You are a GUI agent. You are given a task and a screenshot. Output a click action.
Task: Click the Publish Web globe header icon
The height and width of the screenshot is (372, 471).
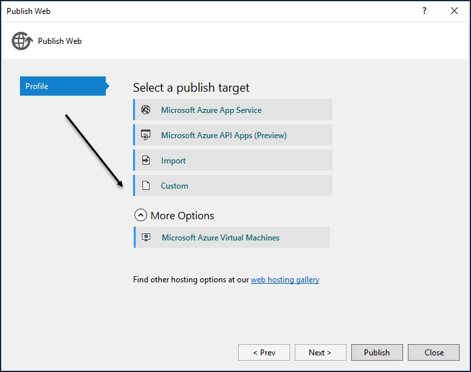click(x=22, y=41)
